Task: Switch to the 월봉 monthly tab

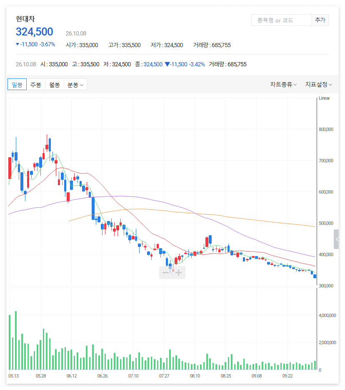Action: pos(55,85)
